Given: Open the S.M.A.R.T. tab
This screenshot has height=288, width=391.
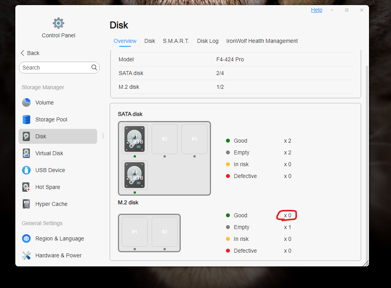Looking at the screenshot, I should 176,41.
